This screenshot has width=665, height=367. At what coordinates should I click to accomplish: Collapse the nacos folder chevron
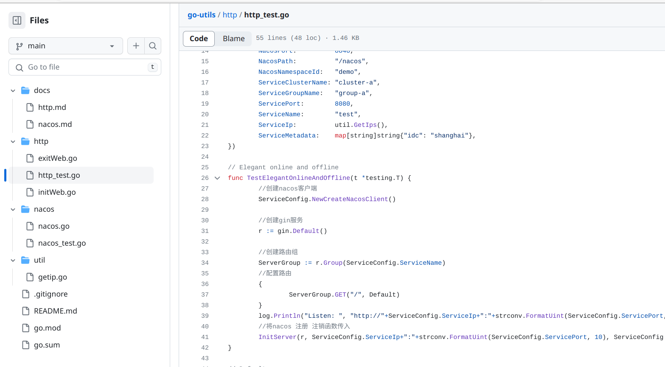tap(13, 209)
